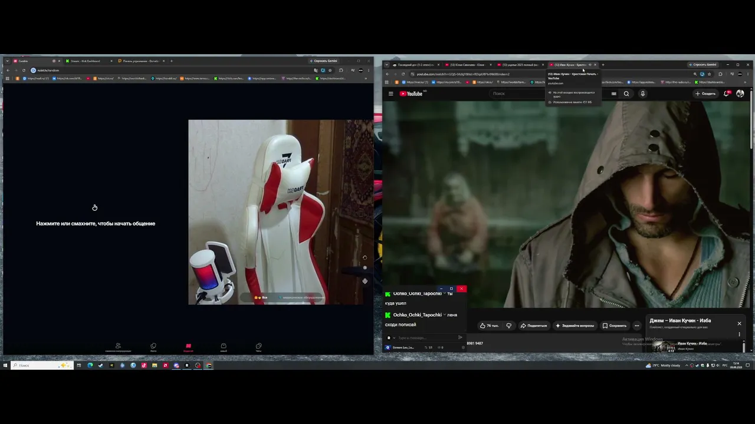Start YouTube voice search with microphone
755x424 pixels.
pyautogui.click(x=642, y=94)
